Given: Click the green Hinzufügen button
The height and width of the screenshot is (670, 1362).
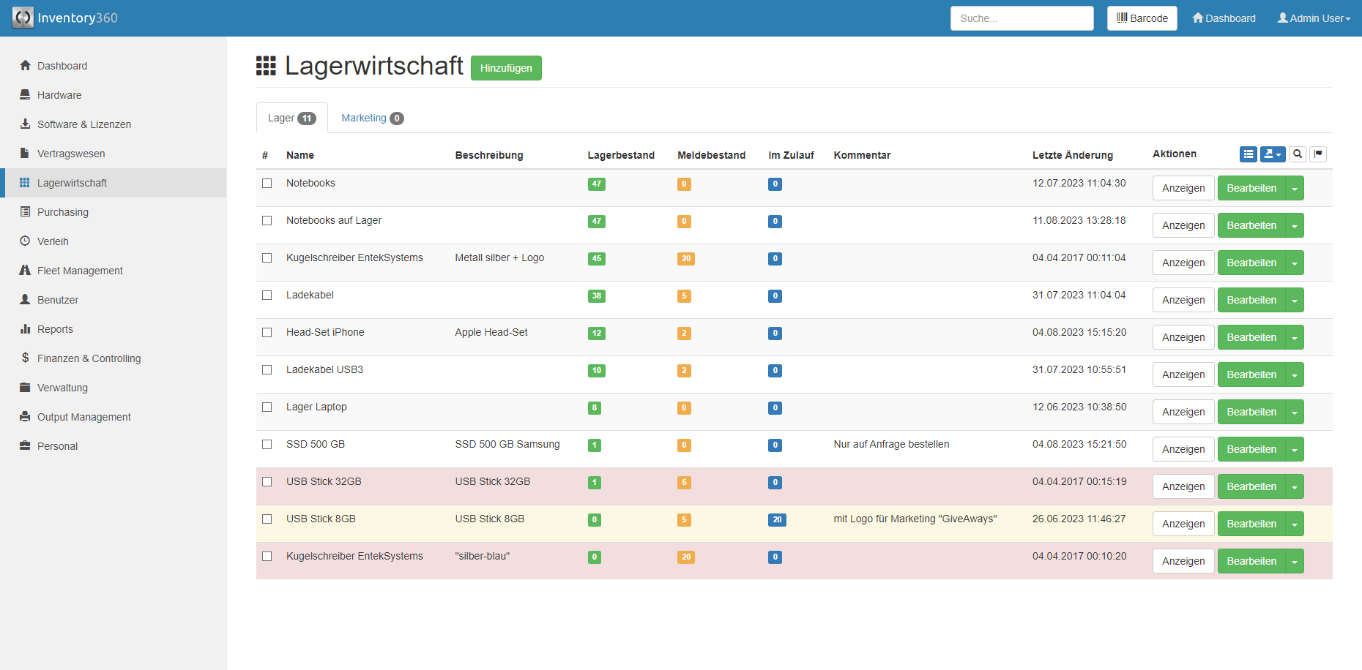Looking at the screenshot, I should pos(506,68).
